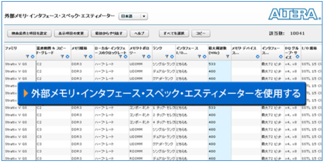
Task: Click シングル・ランク in the C2 UDIMM row
Action: (x=163, y=64)
